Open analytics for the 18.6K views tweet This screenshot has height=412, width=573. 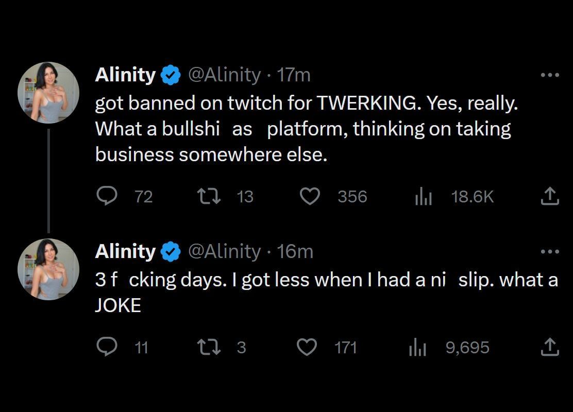423,196
